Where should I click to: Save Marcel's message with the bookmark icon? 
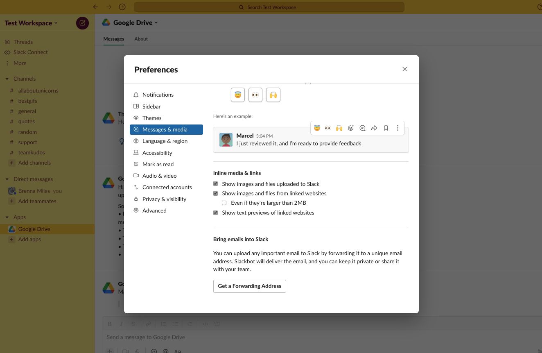tap(386, 128)
